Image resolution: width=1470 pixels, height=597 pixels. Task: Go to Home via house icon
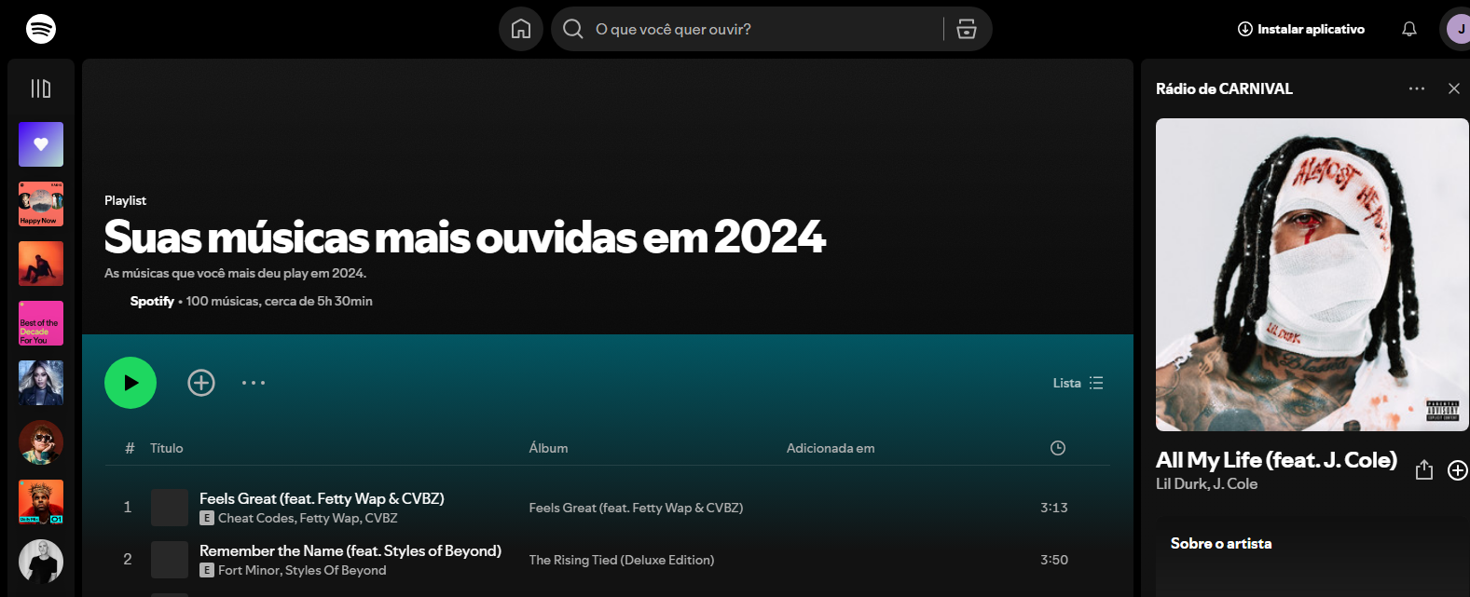coord(521,29)
